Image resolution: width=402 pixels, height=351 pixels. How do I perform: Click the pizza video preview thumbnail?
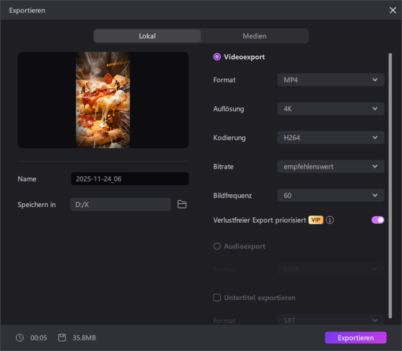(103, 100)
